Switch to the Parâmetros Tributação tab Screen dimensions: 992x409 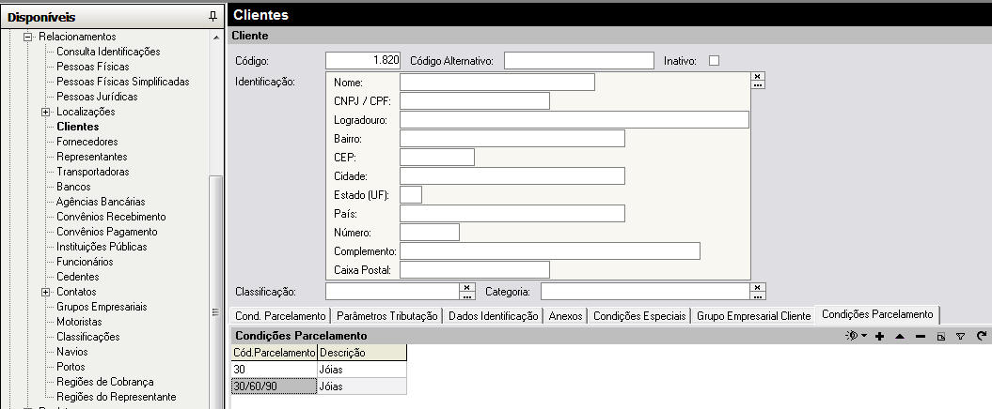tap(386, 315)
